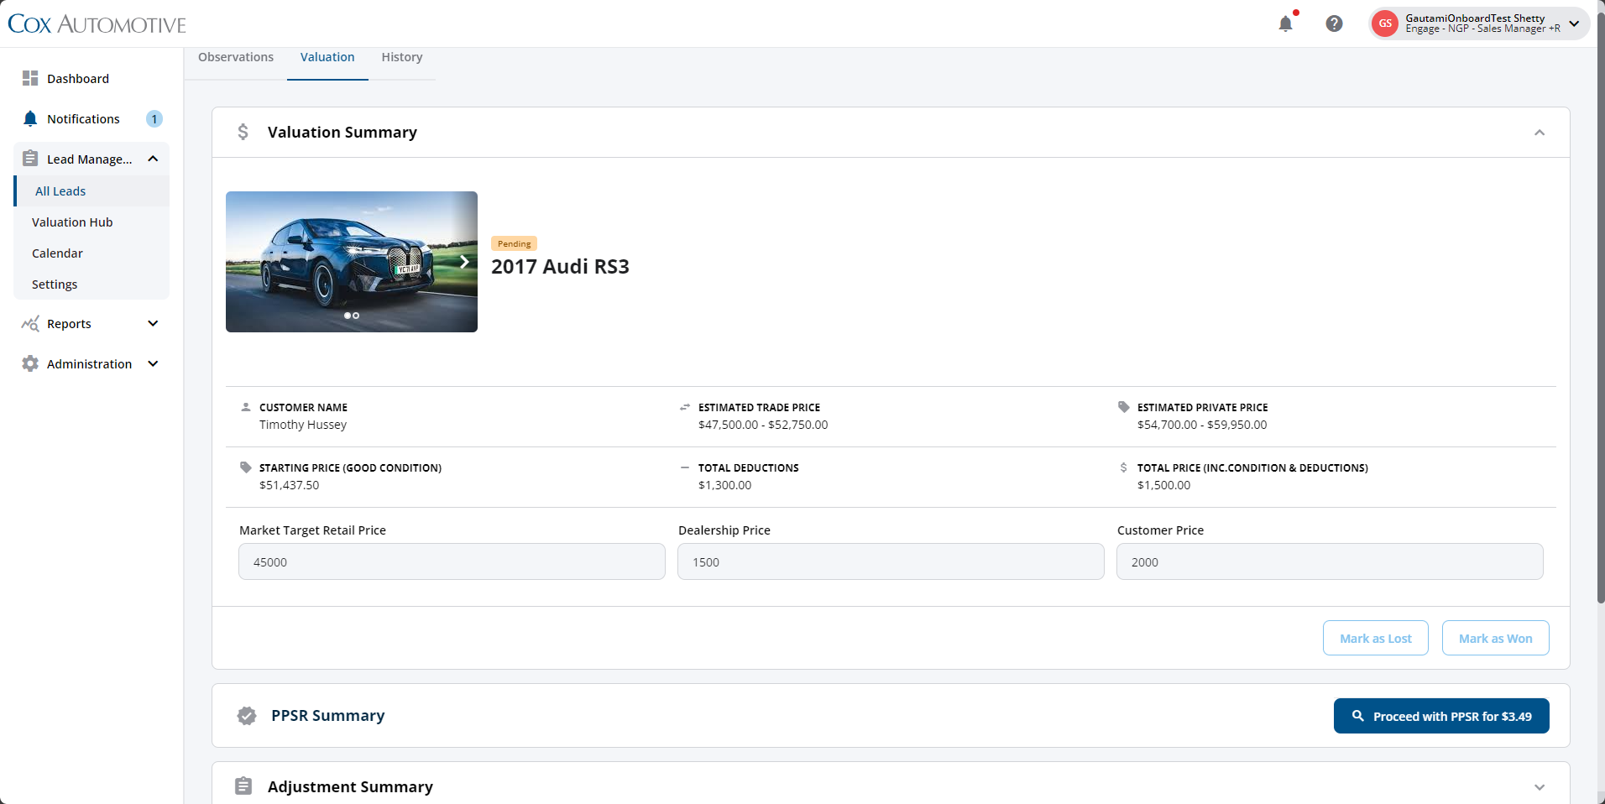
Task: Open the help question mark icon
Action: tap(1334, 23)
